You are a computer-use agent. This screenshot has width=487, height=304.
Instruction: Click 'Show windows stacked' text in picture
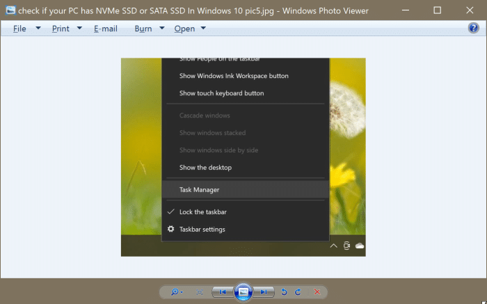212,133
